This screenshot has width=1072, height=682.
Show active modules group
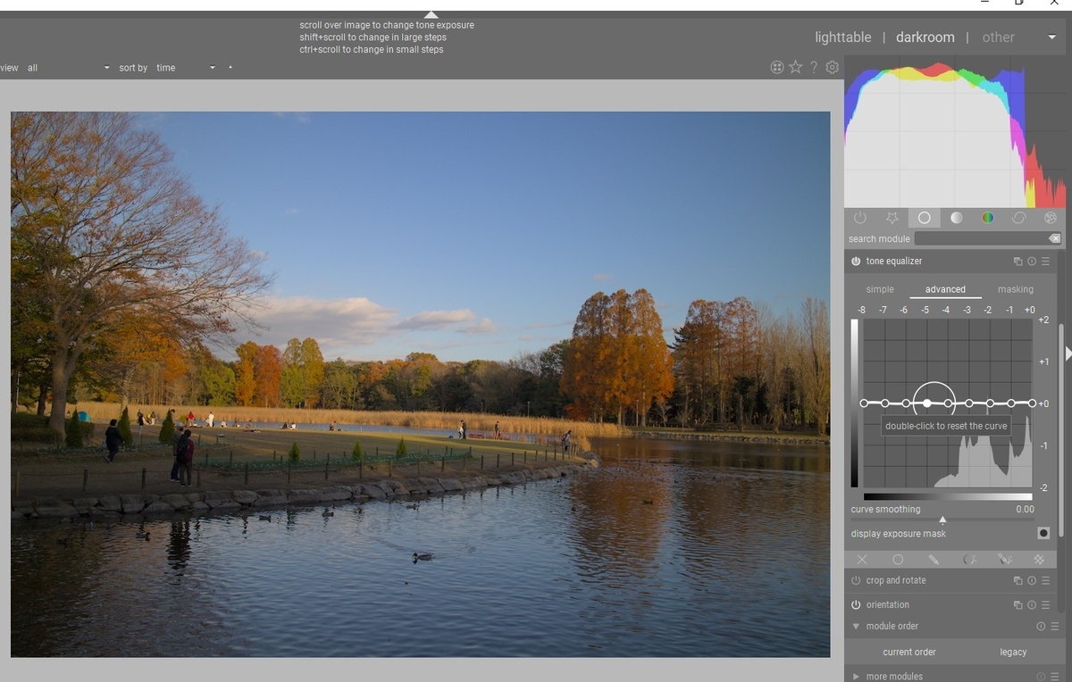[x=860, y=218]
